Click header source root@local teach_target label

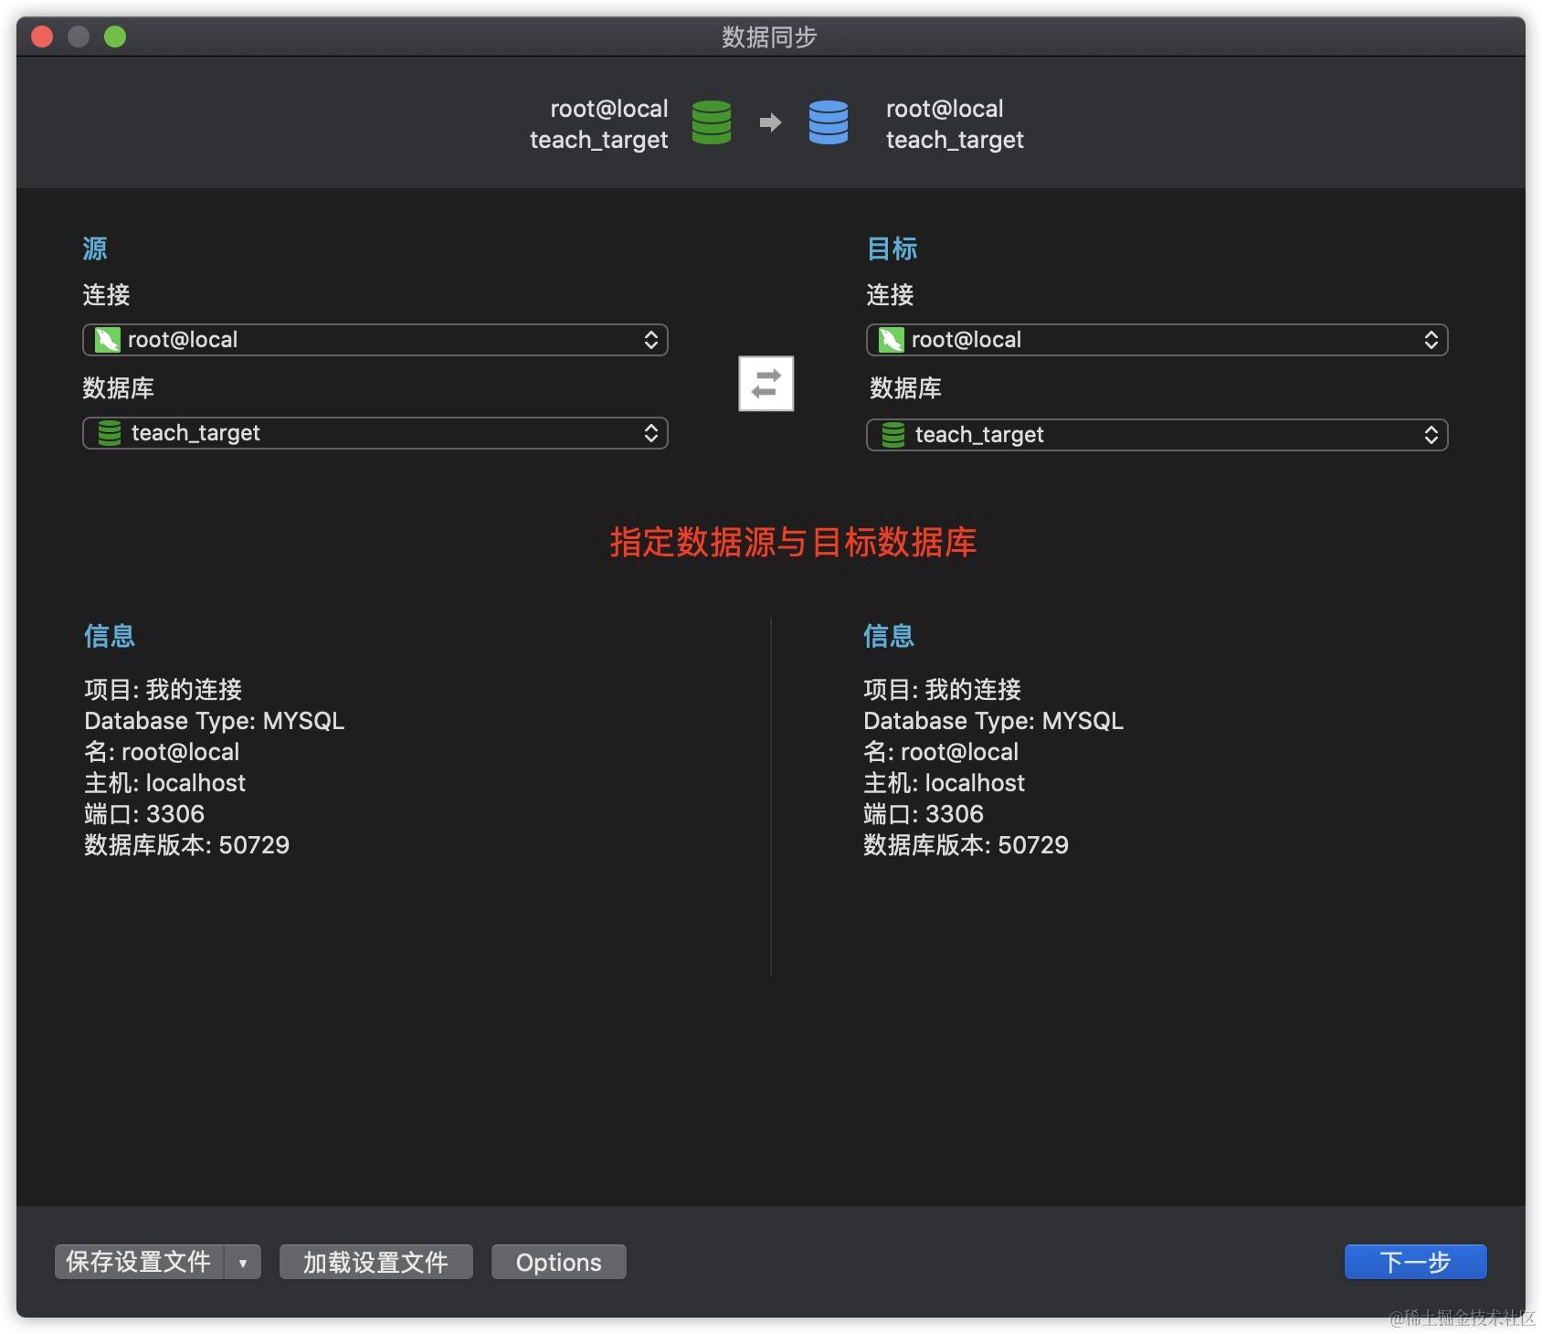coord(599,124)
